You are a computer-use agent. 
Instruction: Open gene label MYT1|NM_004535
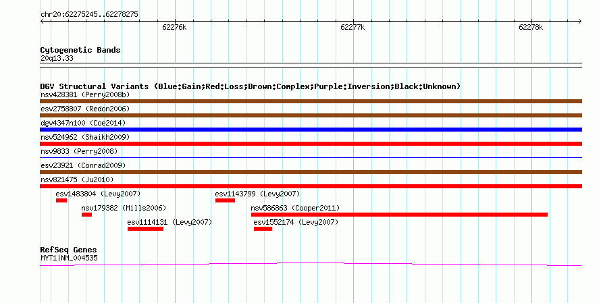tap(69, 258)
